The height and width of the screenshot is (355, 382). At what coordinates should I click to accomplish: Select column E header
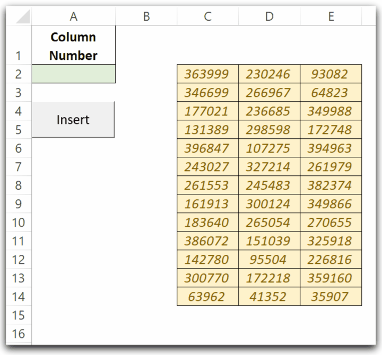[331, 16]
